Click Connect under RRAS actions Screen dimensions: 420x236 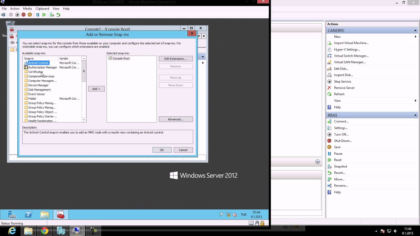(341, 122)
